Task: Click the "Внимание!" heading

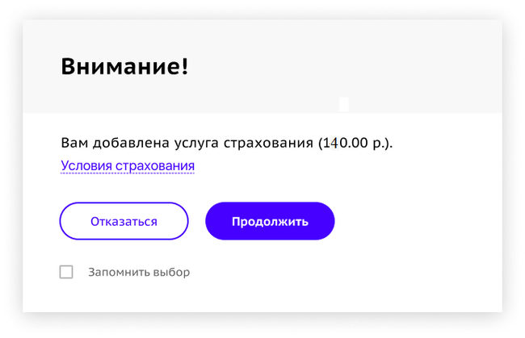Action: point(124,66)
